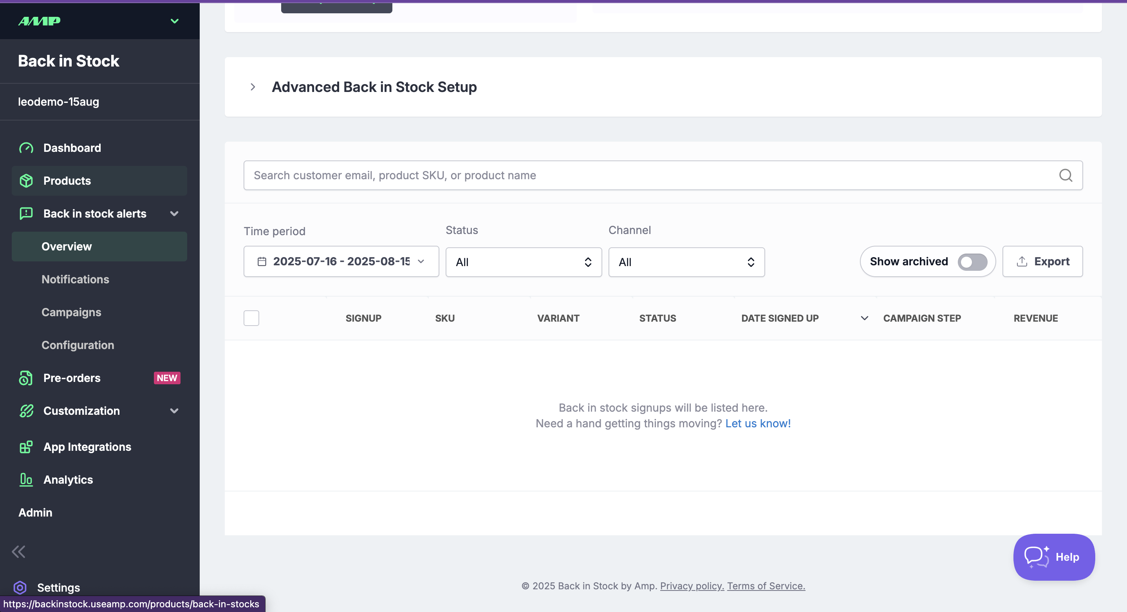The width and height of the screenshot is (1127, 612).
Task: Open the Dashboard page
Action: click(x=72, y=148)
